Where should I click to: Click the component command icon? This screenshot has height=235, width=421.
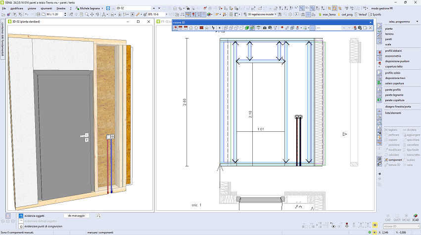coord(386,160)
